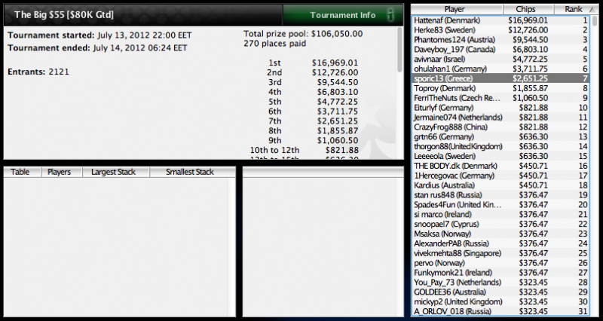Sort the list by Chips column
The image size is (603, 321).
point(528,9)
